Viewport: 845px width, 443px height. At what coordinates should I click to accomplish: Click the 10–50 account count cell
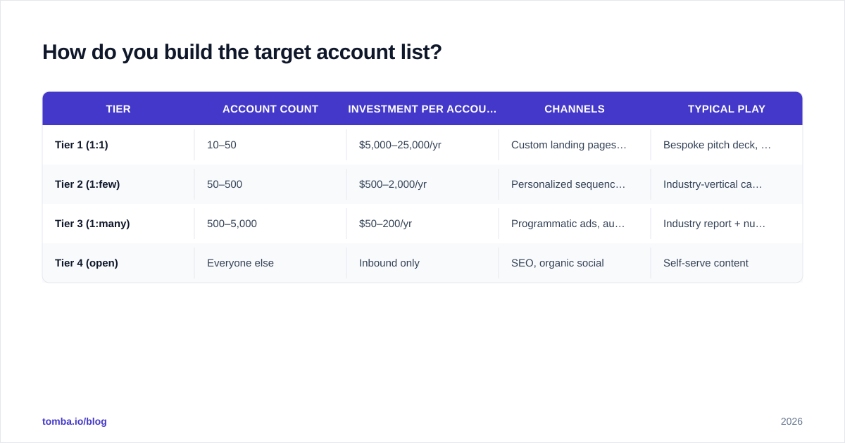point(270,145)
